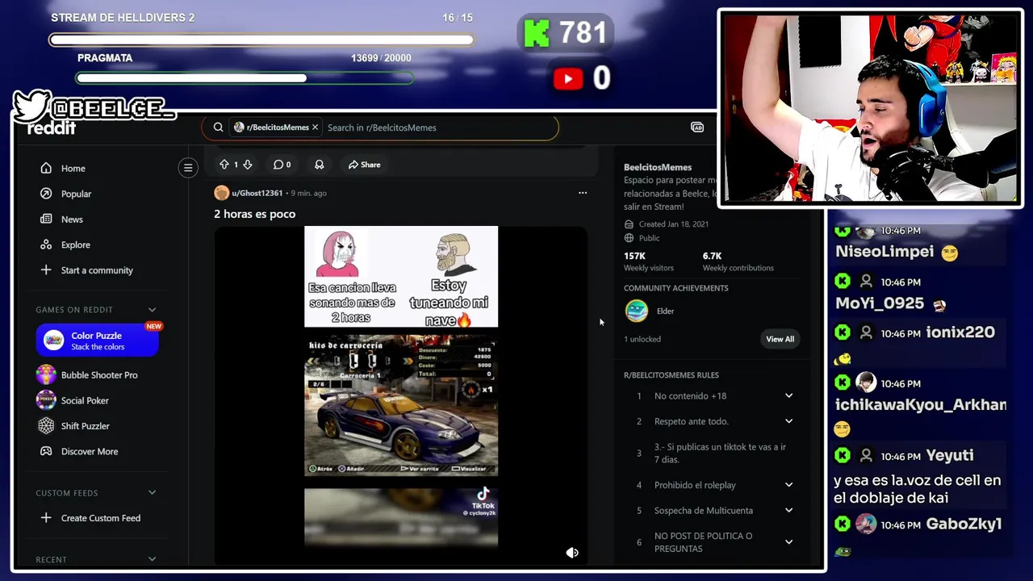Click the Pragmata goal progress bar
This screenshot has height=581, width=1033.
coord(245,78)
